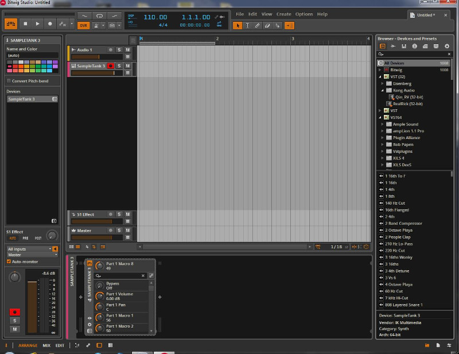Expand the Rob Papen folder

(382, 145)
